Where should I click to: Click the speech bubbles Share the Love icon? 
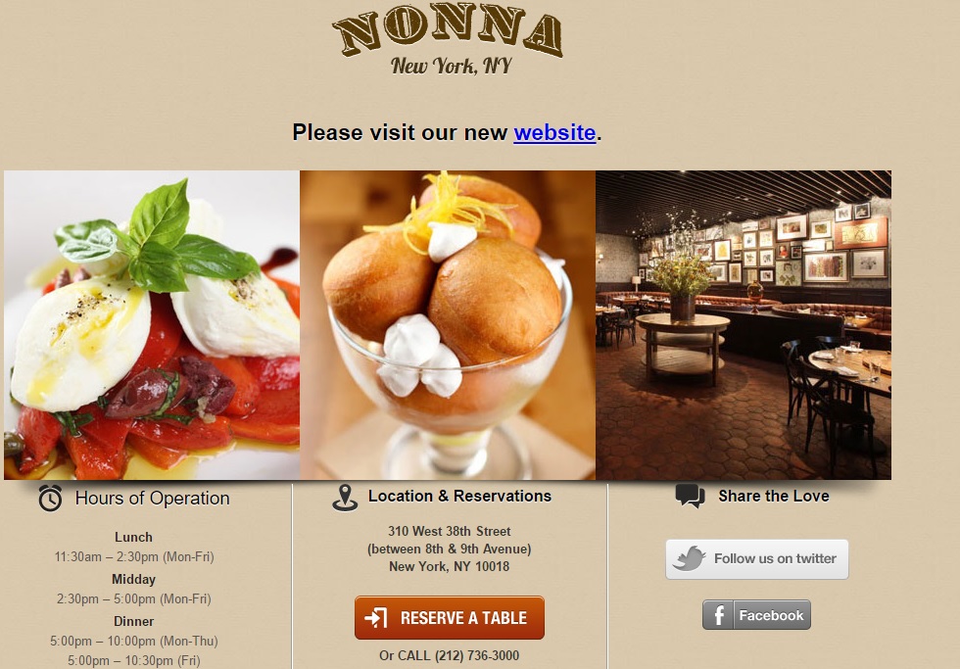[690, 496]
